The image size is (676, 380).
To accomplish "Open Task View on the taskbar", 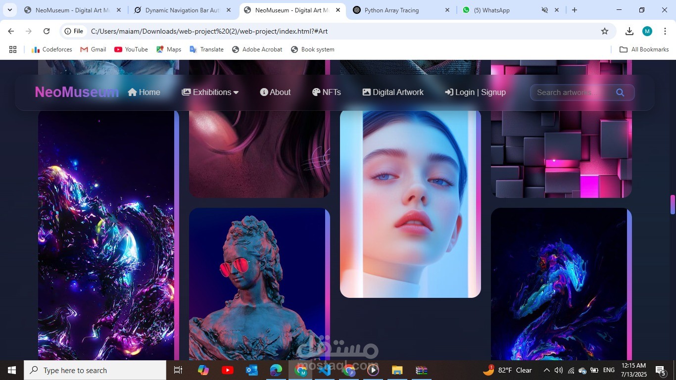I will click(x=178, y=370).
